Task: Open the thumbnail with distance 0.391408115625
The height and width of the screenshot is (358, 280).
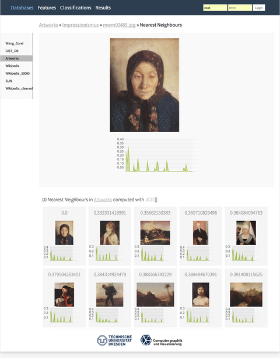Action: click(x=246, y=294)
